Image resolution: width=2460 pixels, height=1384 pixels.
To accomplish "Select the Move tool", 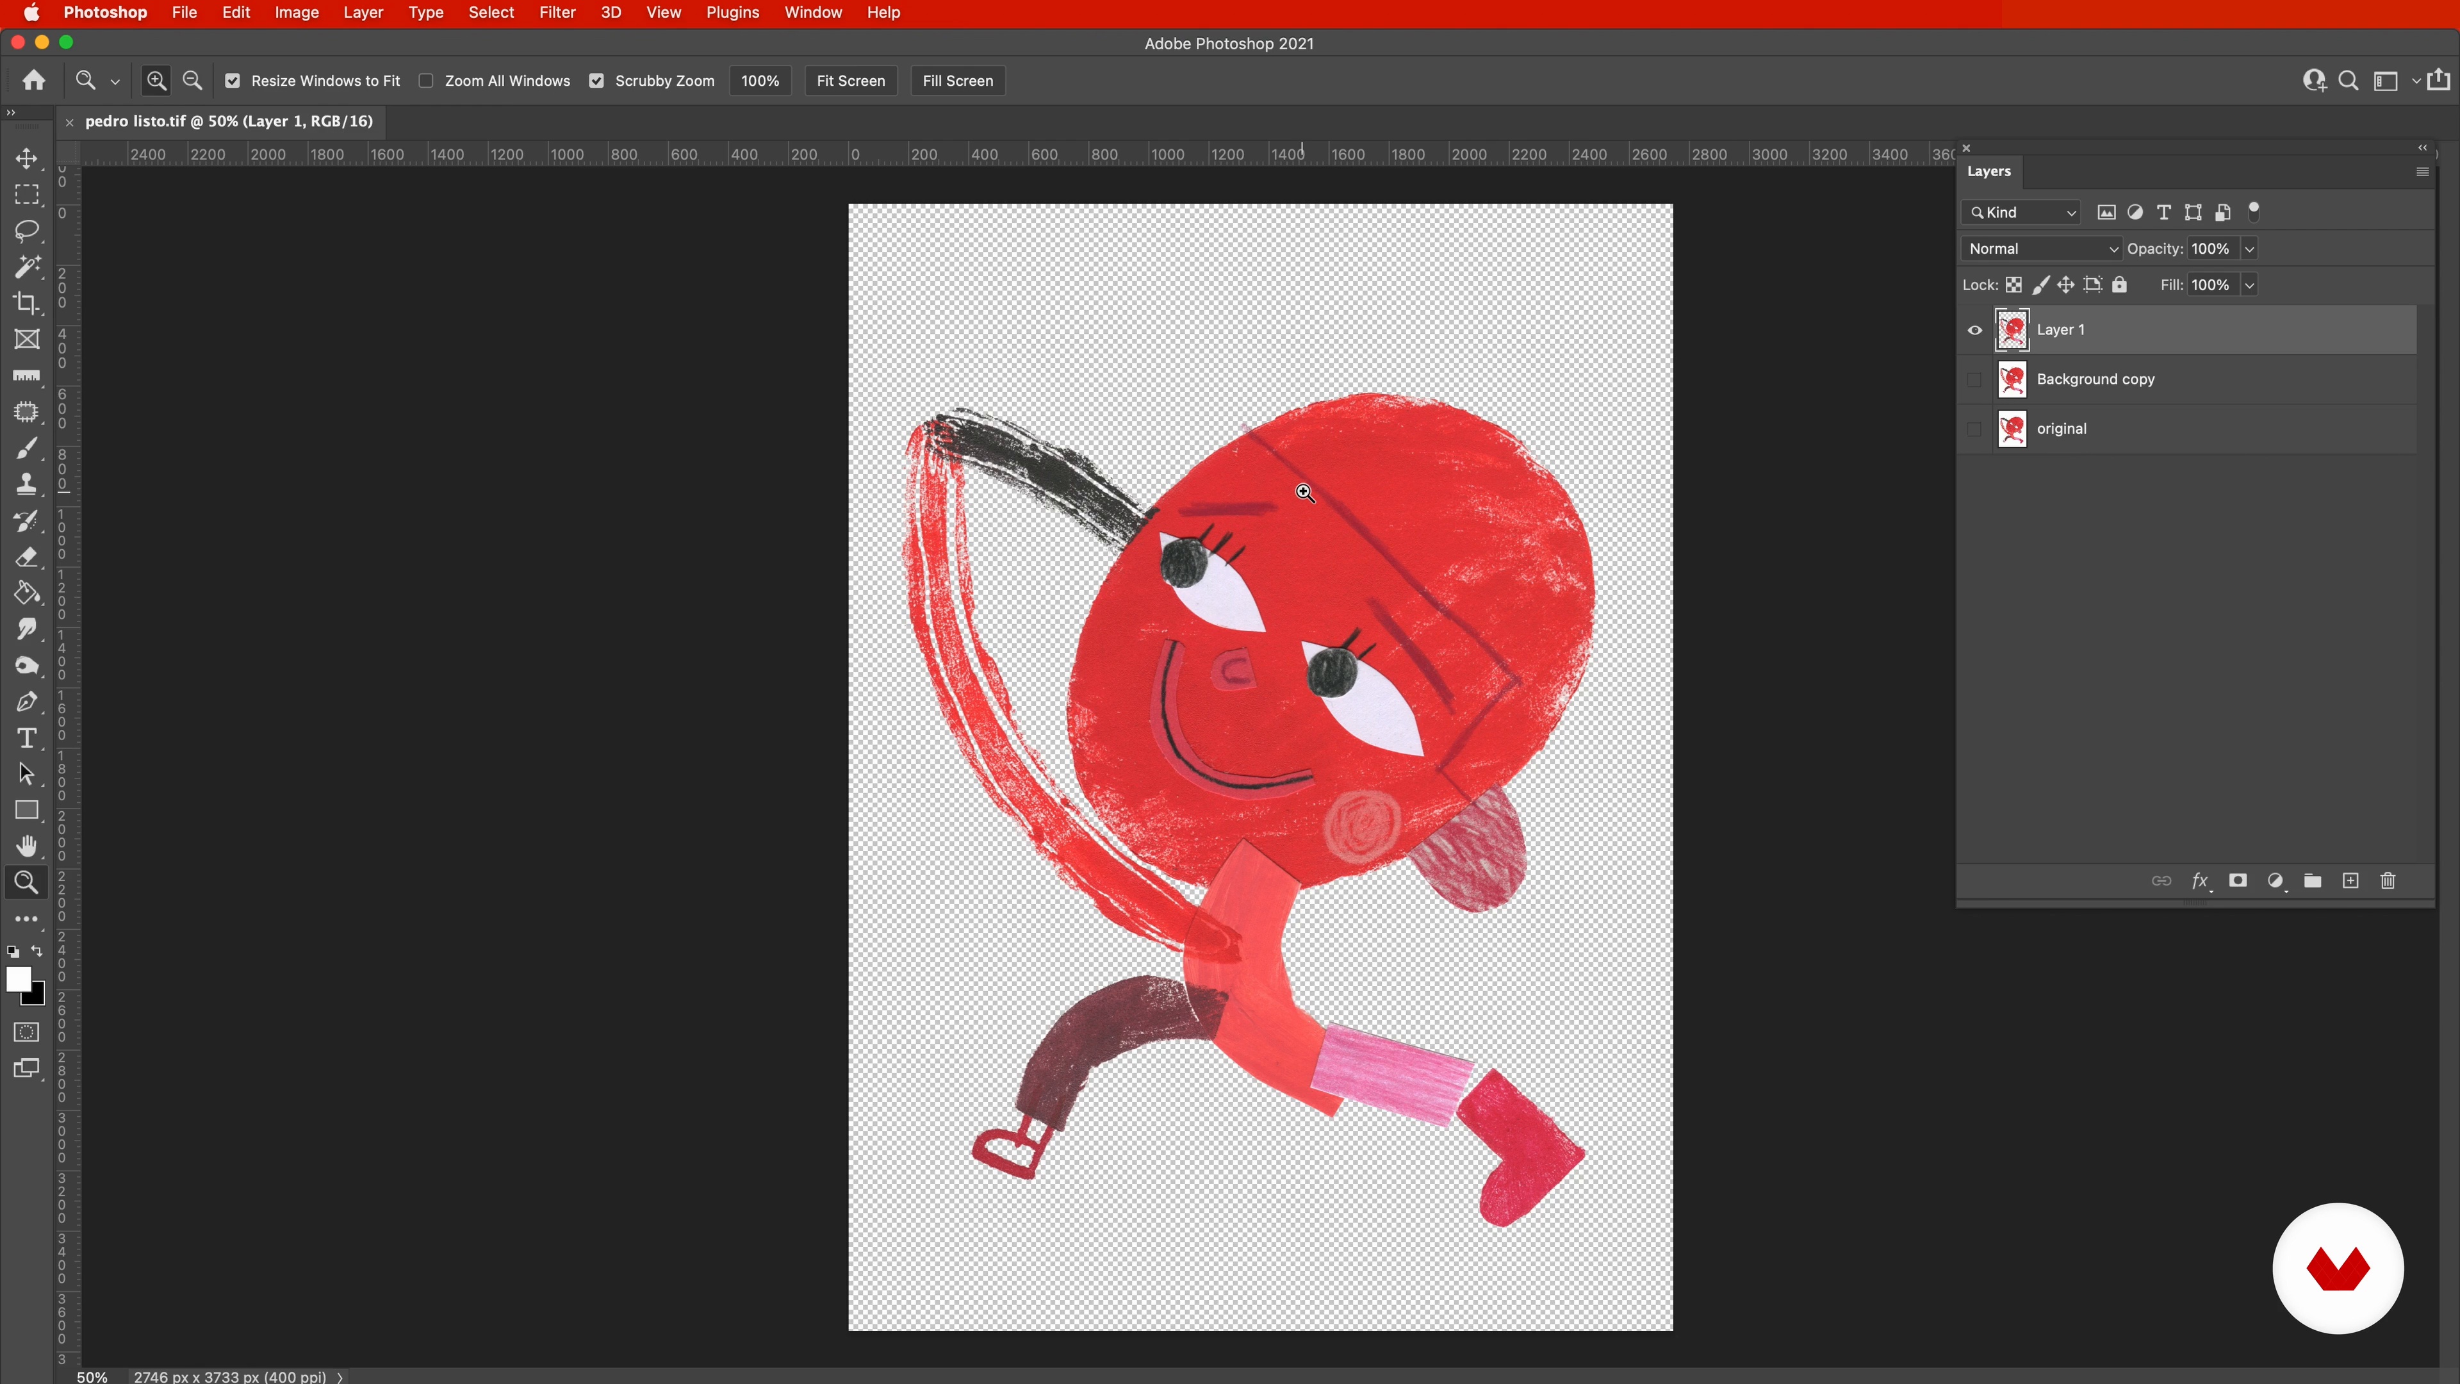I will pos(27,158).
